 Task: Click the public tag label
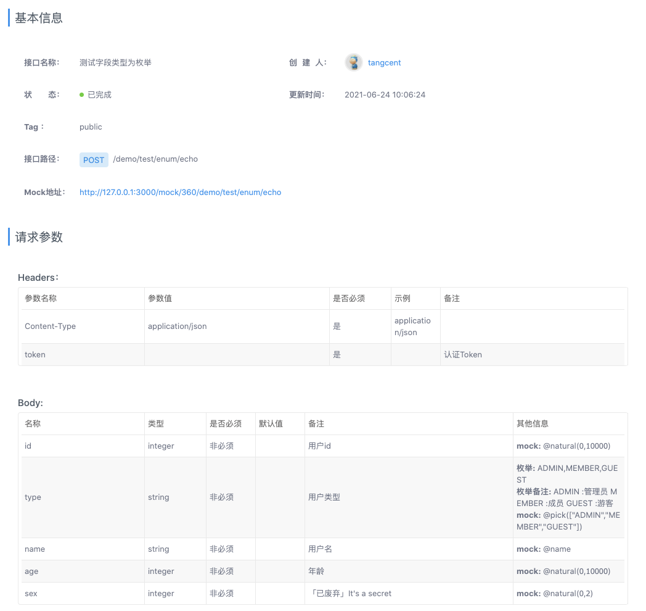[x=91, y=127]
